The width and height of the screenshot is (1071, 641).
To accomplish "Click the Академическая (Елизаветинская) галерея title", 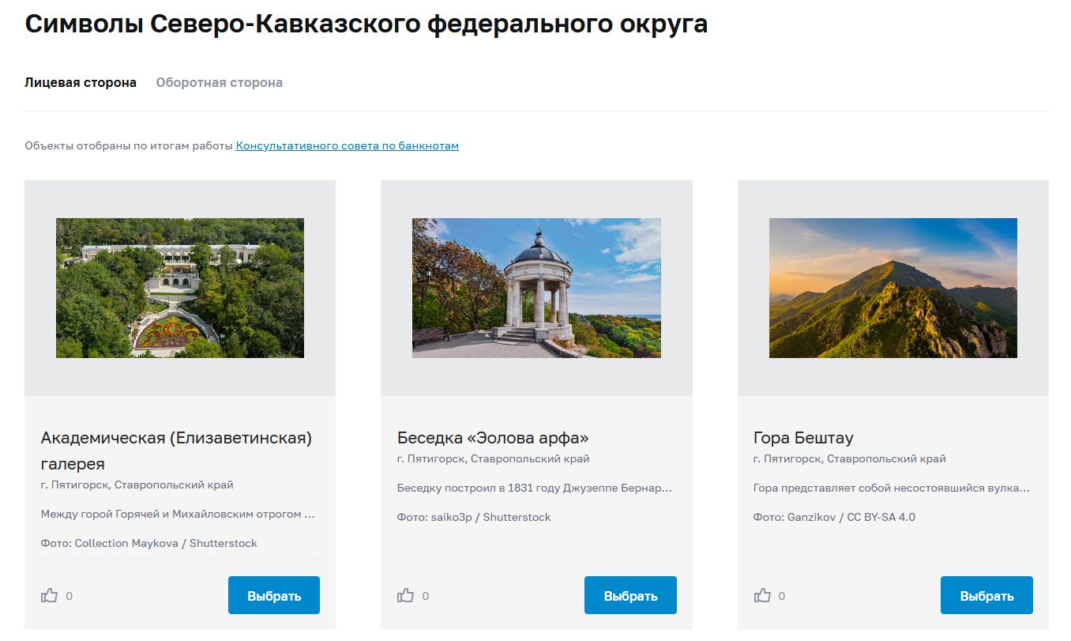I will (176, 451).
